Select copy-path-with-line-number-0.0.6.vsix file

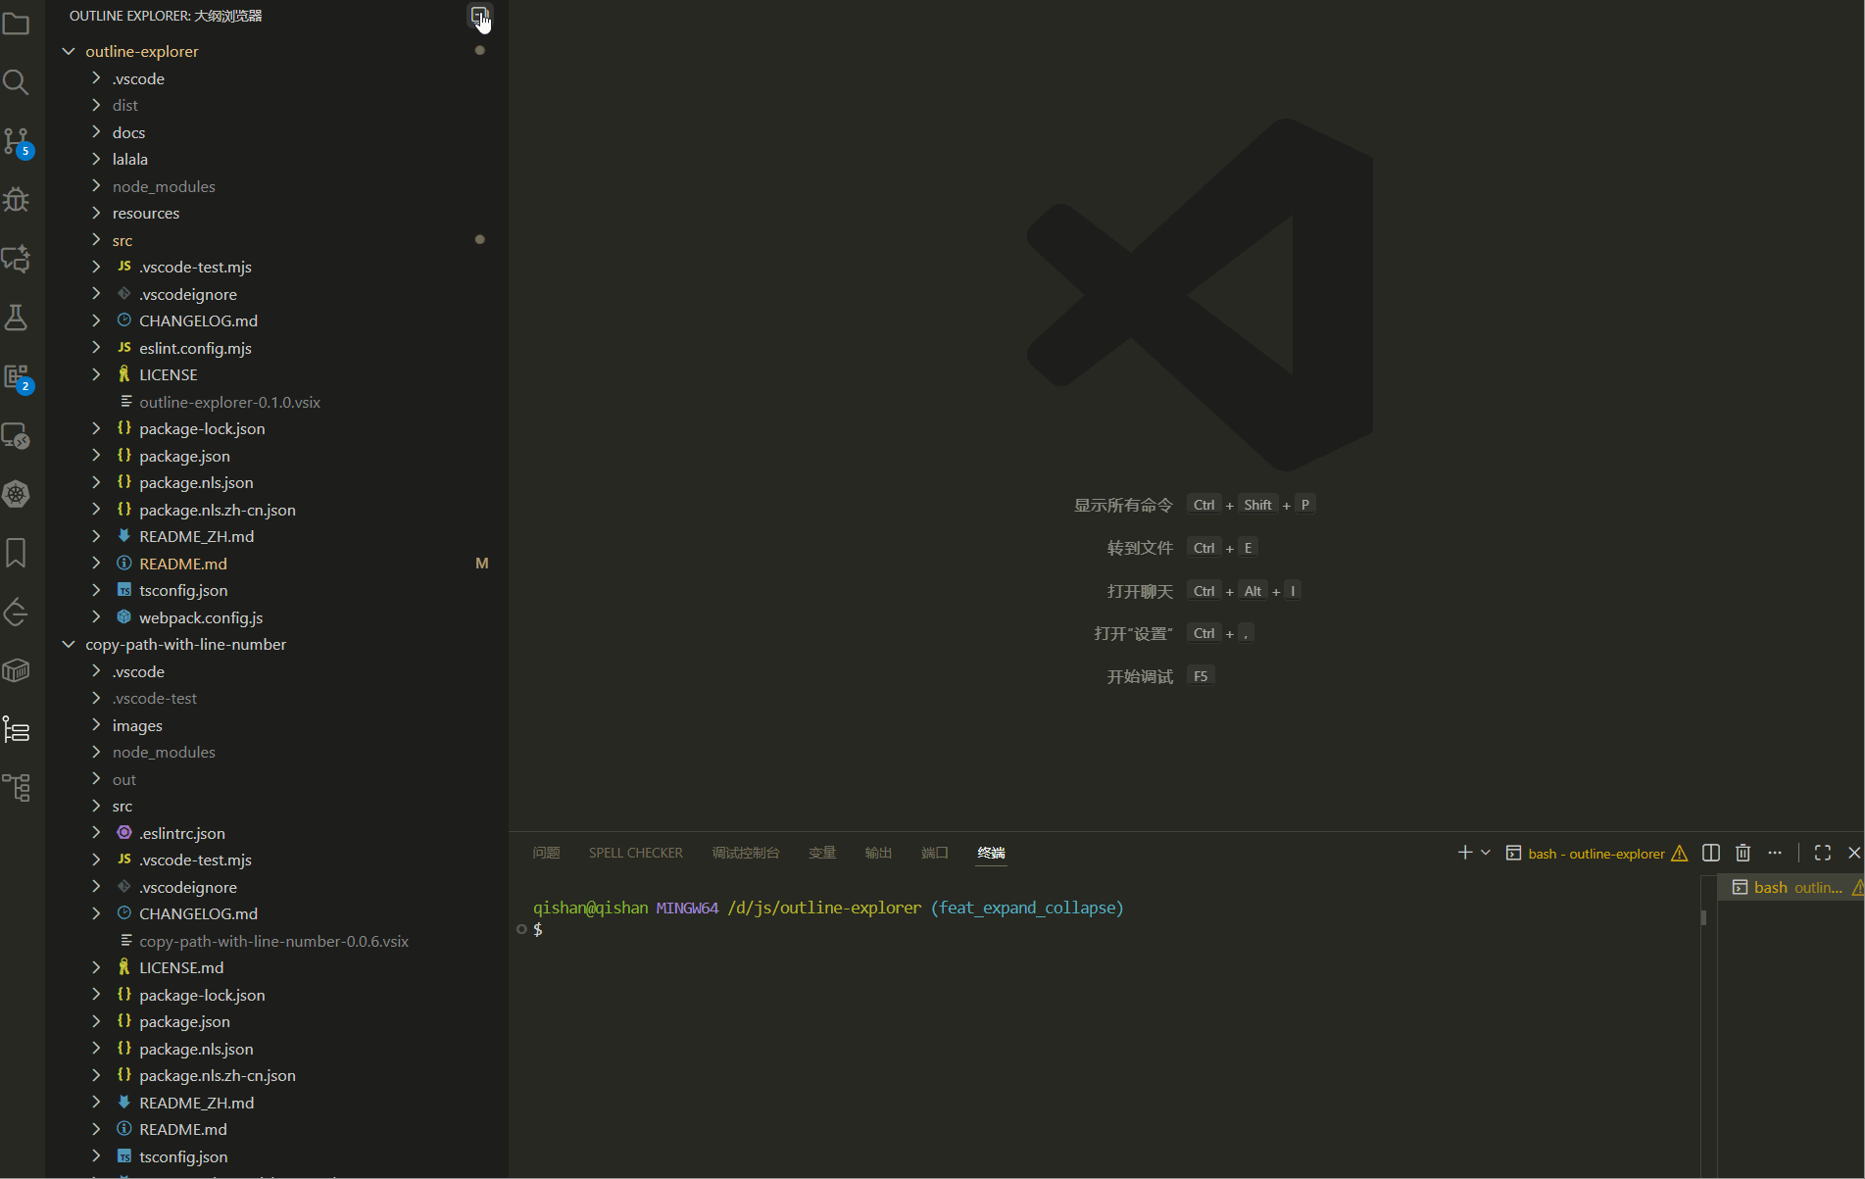(x=273, y=941)
